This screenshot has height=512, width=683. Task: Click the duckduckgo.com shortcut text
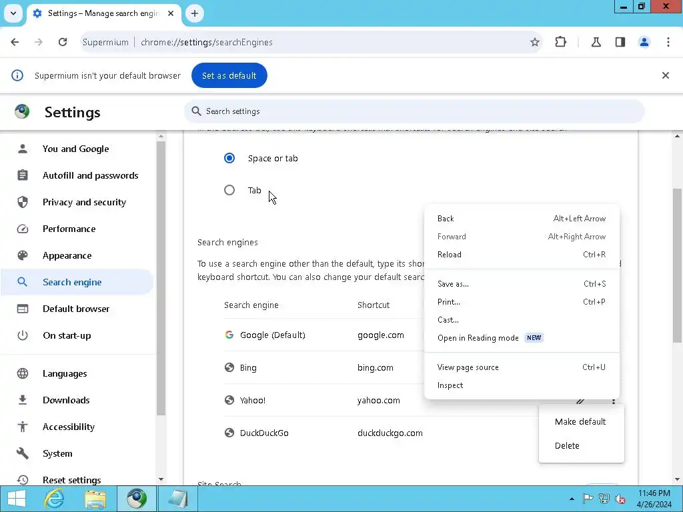pyautogui.click(x=390, y=433)
